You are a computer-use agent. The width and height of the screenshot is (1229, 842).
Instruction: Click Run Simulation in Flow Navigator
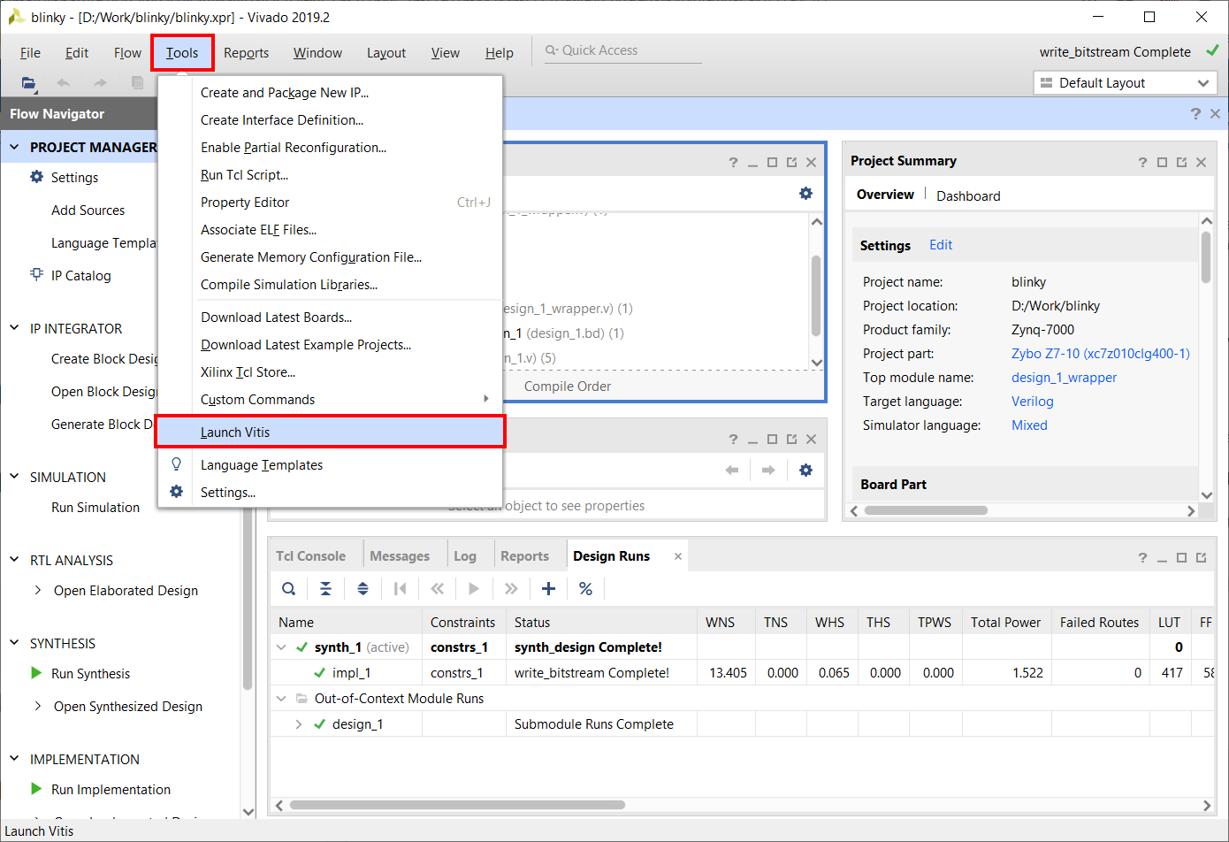coord(95,507)
